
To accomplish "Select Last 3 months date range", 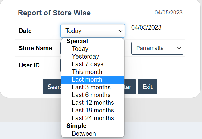I will (91, 87).
